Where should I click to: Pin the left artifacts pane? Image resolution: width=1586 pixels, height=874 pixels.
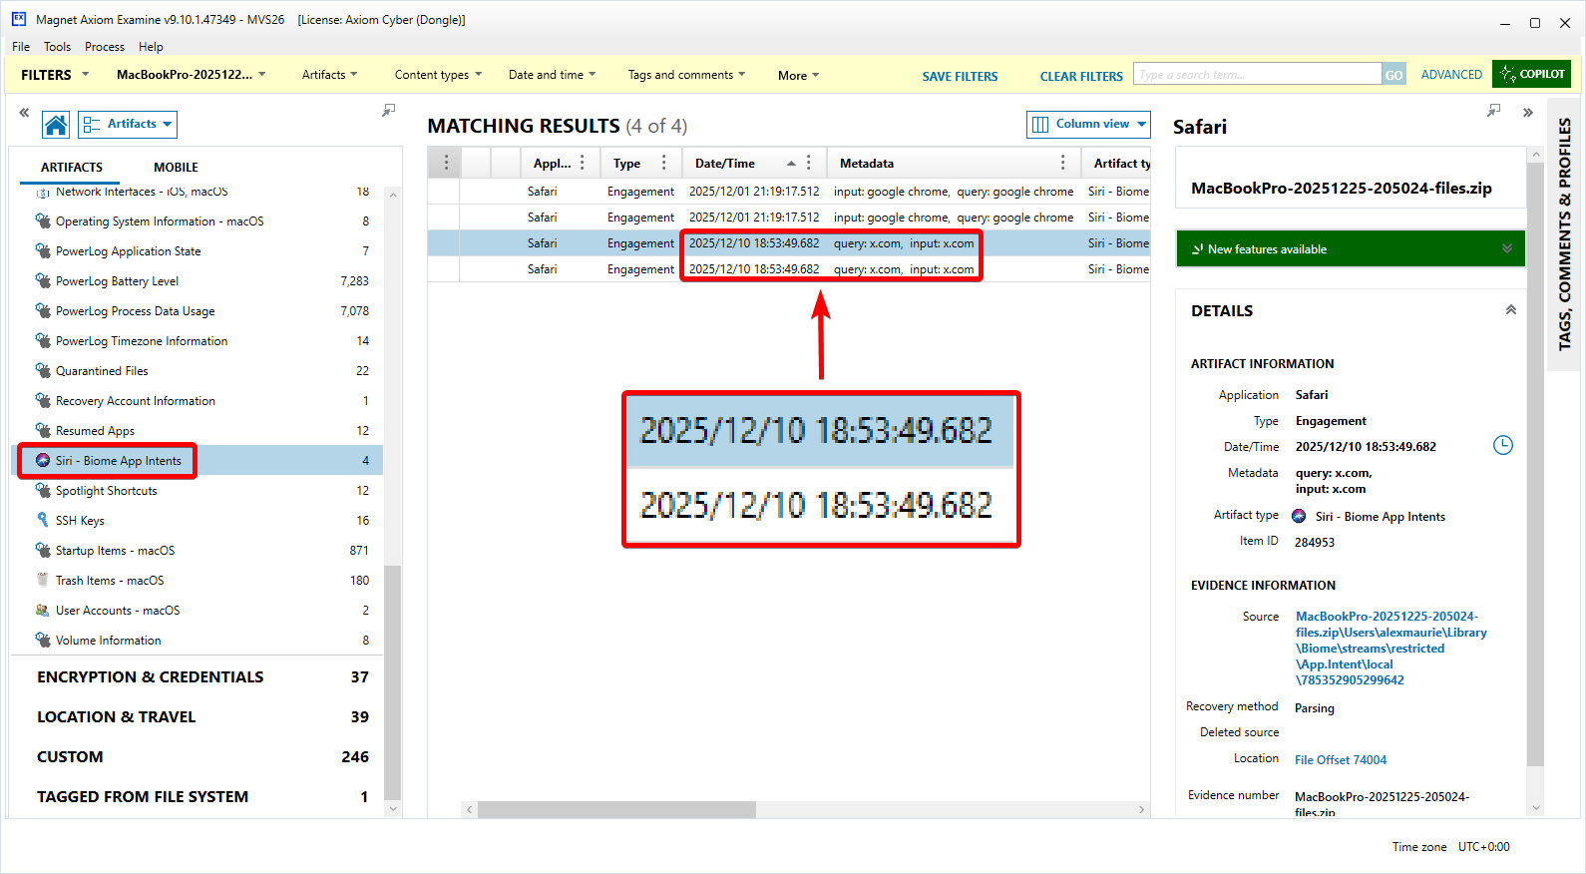click(x=389, y=110)
